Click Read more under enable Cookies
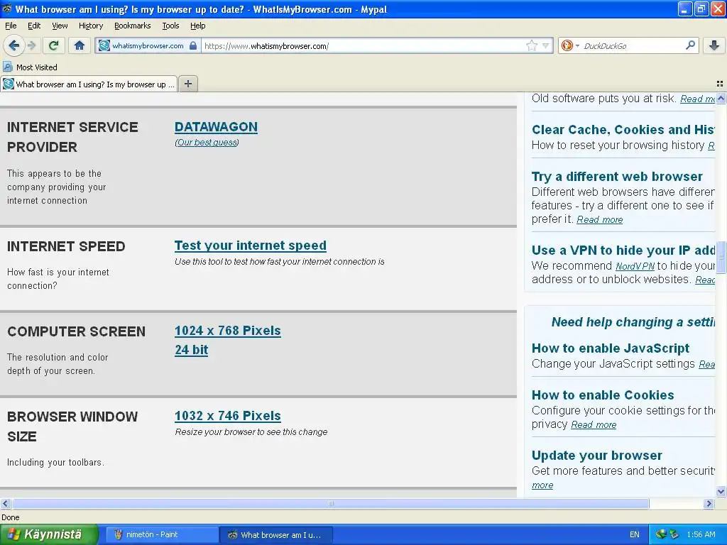The image size is (727, 545). tap(594, 424)
